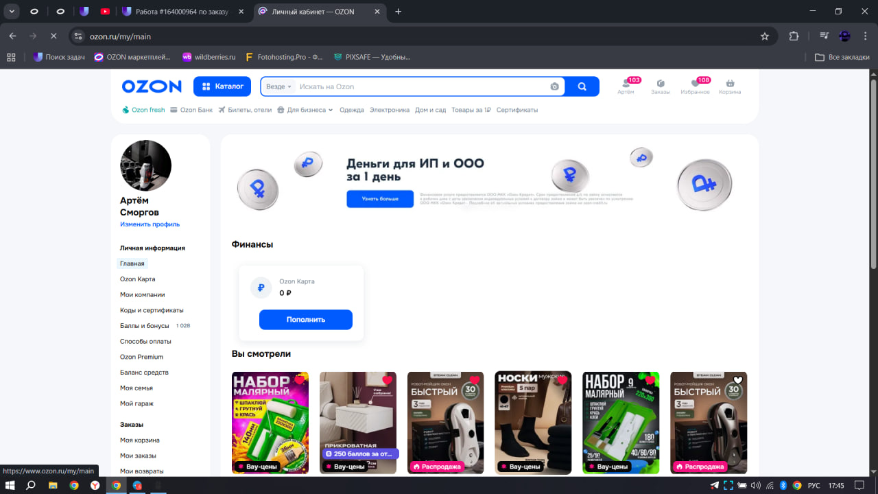This screenshot has width=878, height=494.
Task: Focus the Искать на Ozon search field
Action: [422, 86]
